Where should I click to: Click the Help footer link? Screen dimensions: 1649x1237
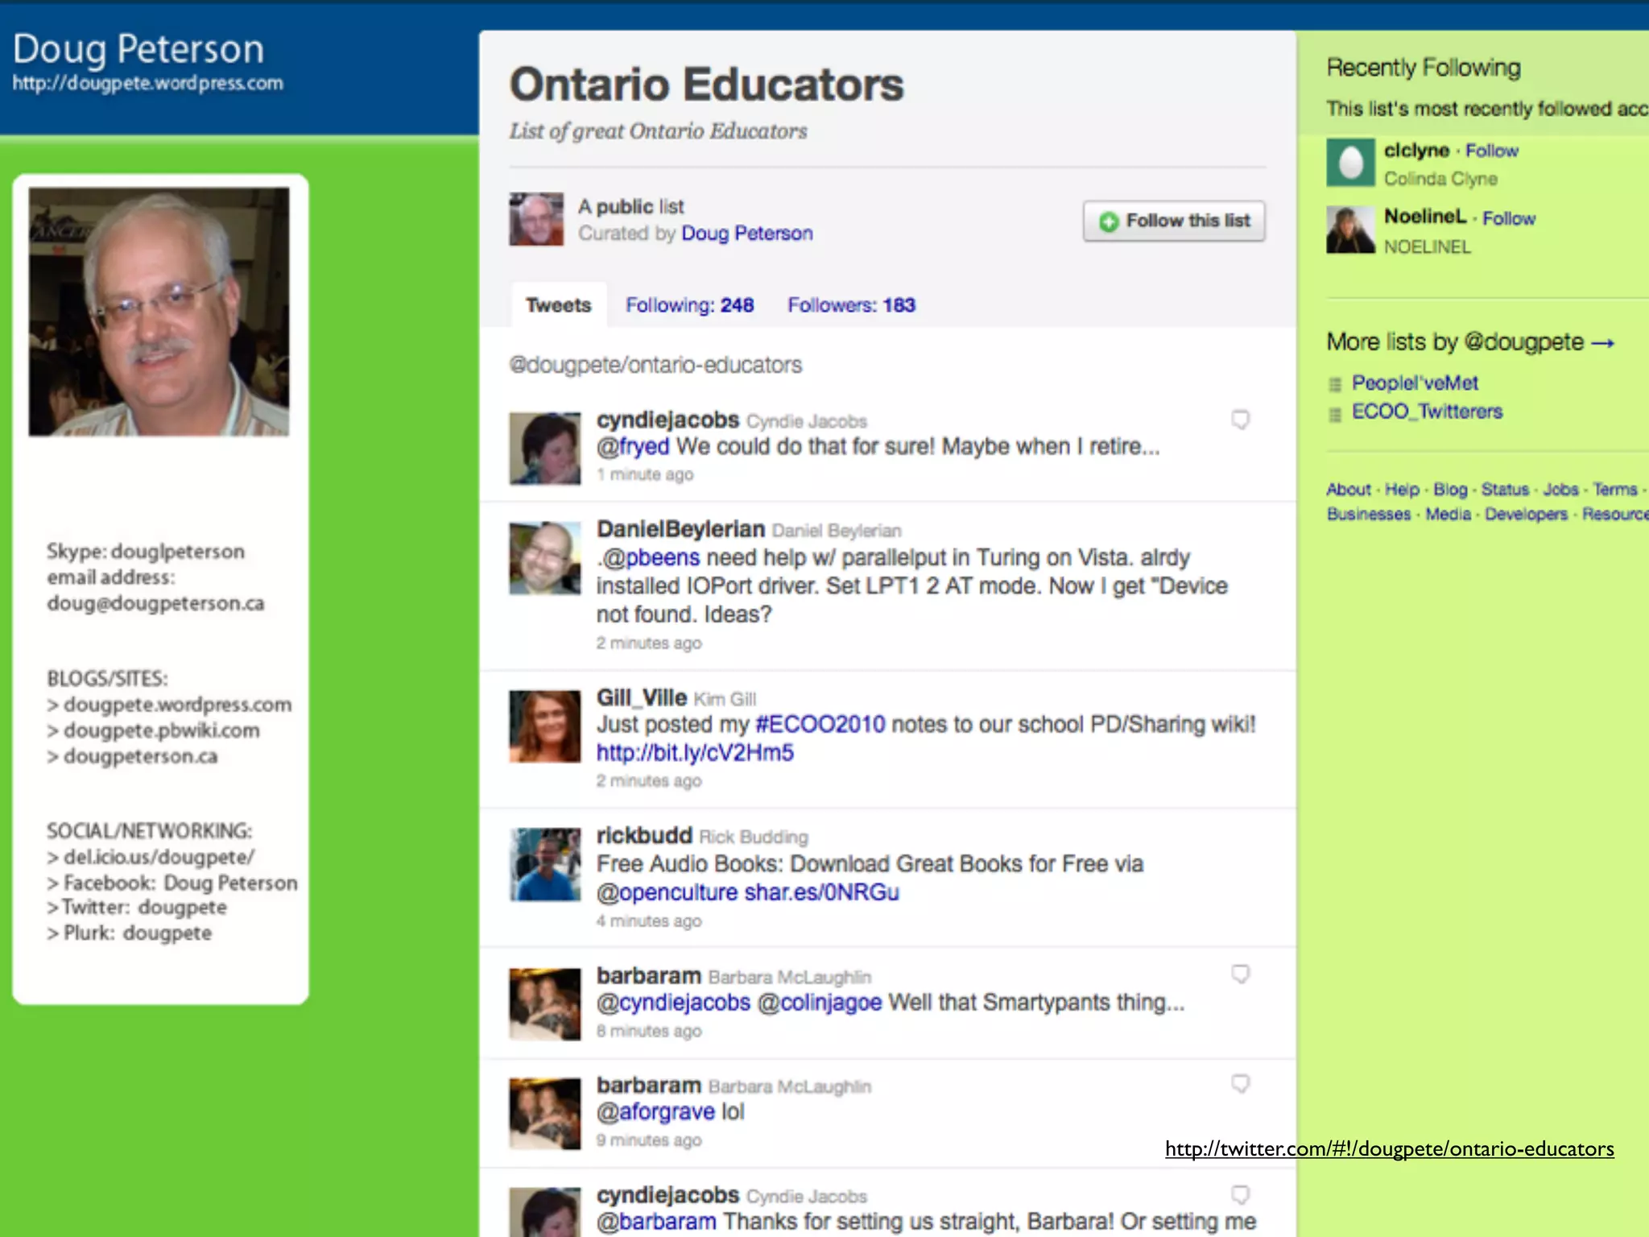pos(1402,490)
